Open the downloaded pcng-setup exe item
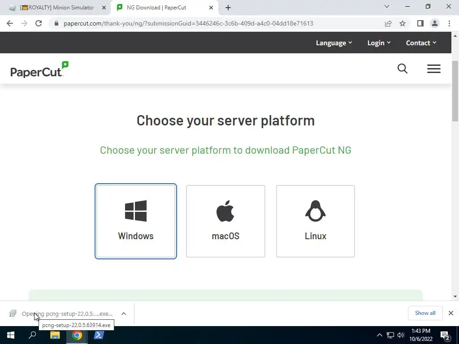459x344 pixels. tap(61, 314)
